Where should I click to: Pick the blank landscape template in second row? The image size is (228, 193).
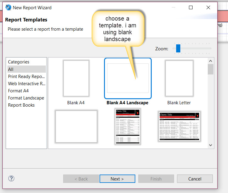click(76, 126)
